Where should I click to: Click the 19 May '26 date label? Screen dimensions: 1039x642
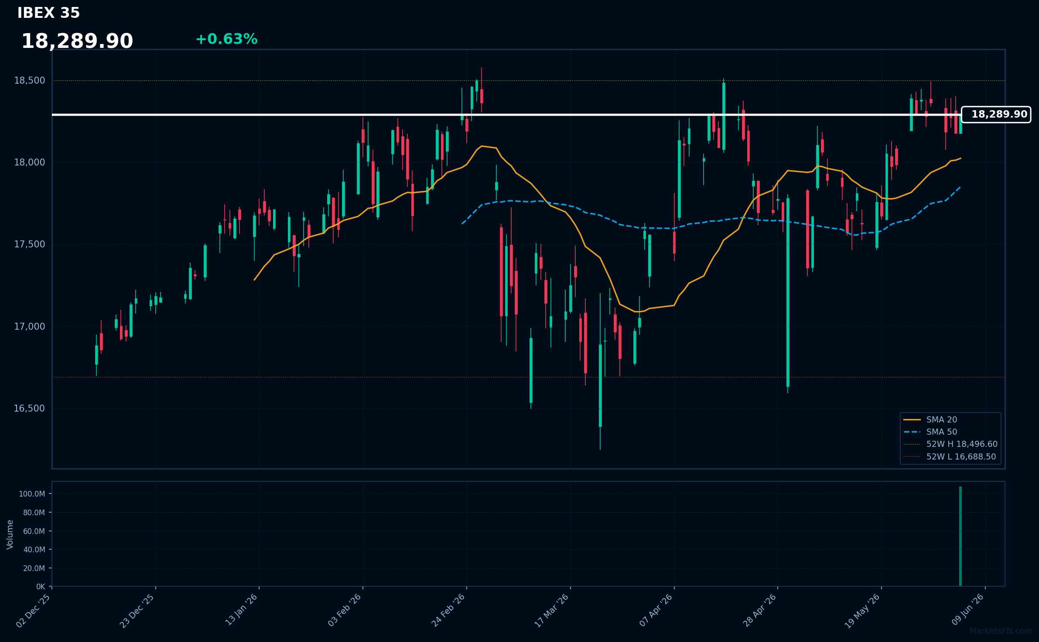click(x=863, y=611)
